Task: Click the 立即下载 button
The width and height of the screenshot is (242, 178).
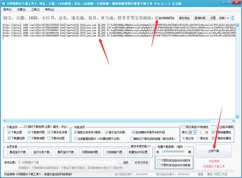Action: click(213, 151)
